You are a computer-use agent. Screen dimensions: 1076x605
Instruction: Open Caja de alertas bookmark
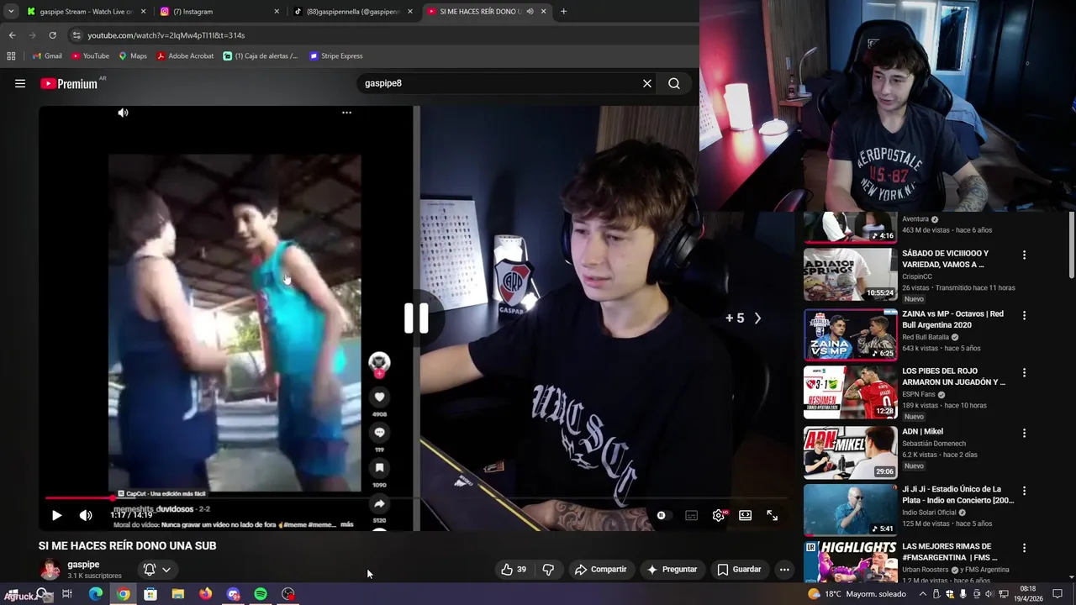click(x=261, y=56)
